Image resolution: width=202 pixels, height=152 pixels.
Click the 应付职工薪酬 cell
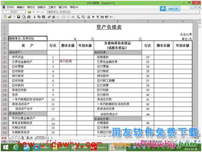click(x=118, y=80)
